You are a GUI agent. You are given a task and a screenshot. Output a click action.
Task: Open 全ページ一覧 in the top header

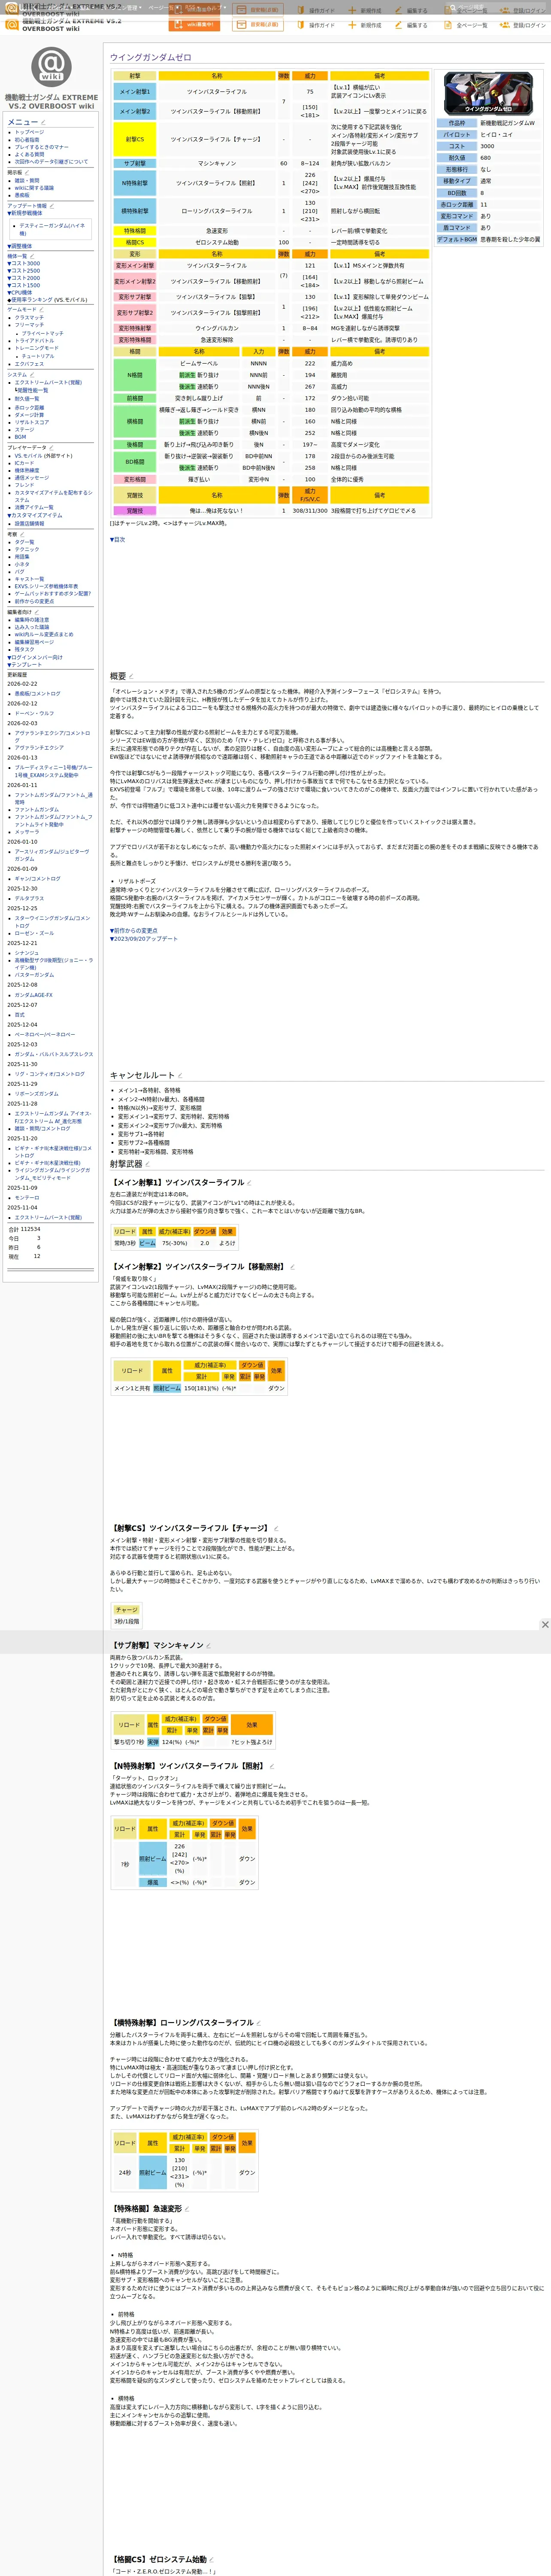click(466, 25)
